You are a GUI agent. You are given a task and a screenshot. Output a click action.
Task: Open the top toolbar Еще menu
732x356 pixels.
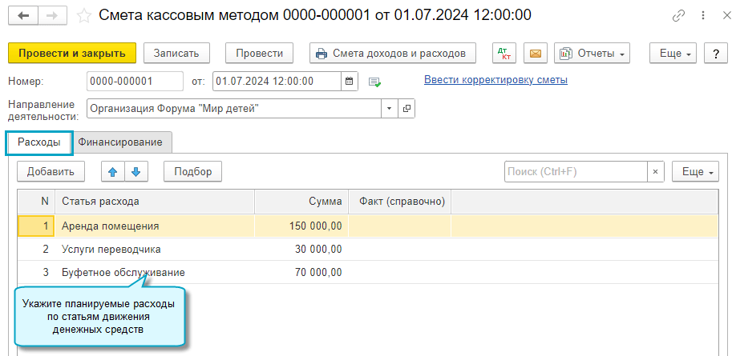tap(673, 53)
